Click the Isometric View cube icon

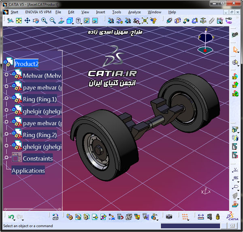click(x=70, y=21)
